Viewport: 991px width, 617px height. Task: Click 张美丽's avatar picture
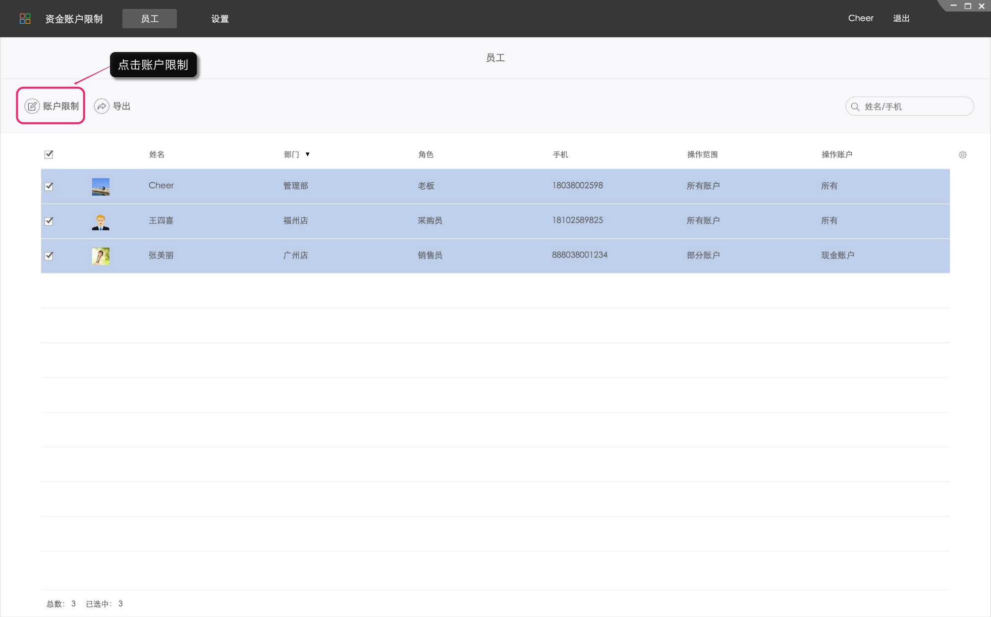[101, 256]
